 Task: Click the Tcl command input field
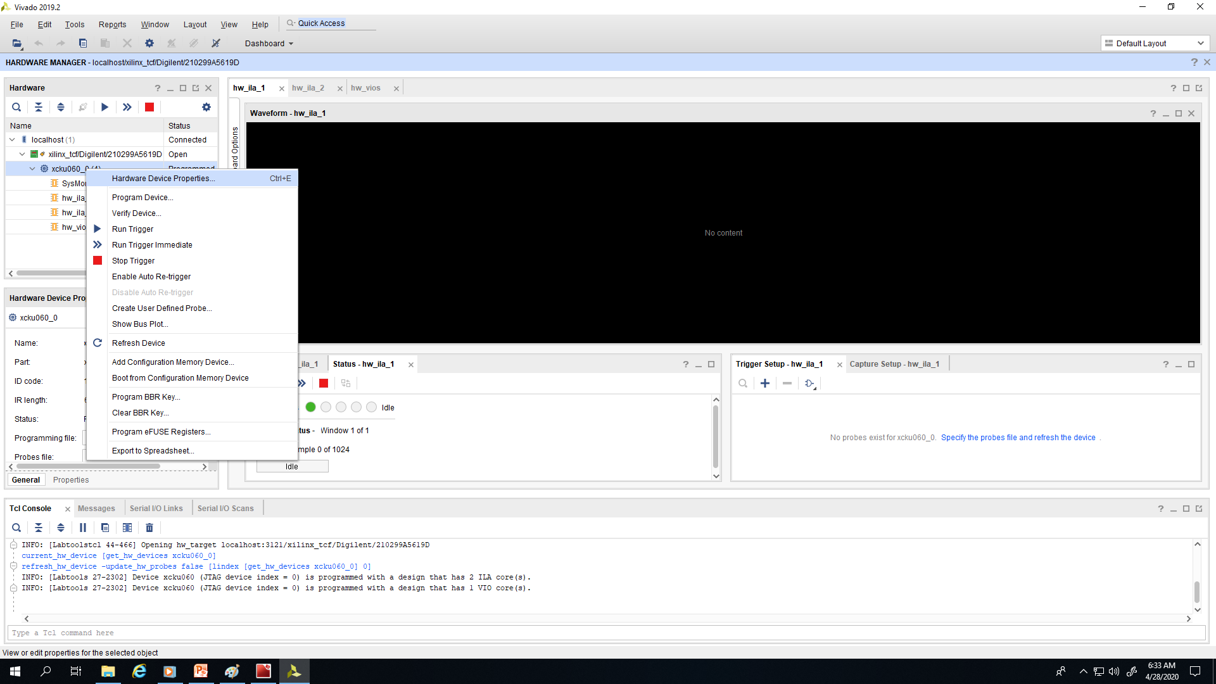click(606, 633)
